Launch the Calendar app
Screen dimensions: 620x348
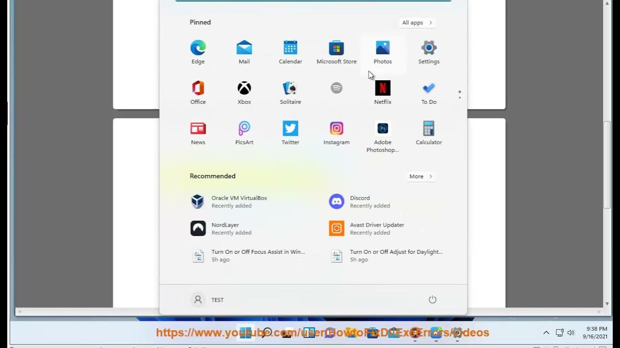290,52
